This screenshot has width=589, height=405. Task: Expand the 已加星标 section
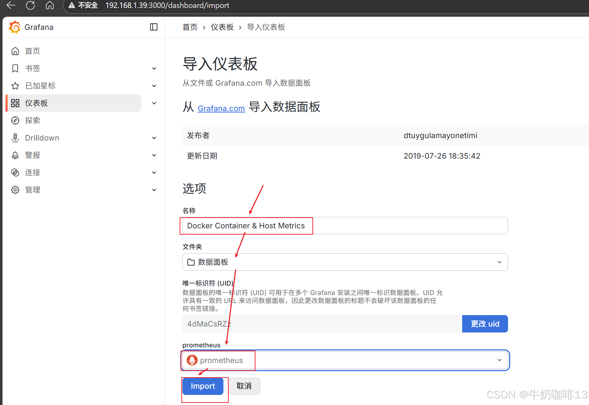coord(154,86)
